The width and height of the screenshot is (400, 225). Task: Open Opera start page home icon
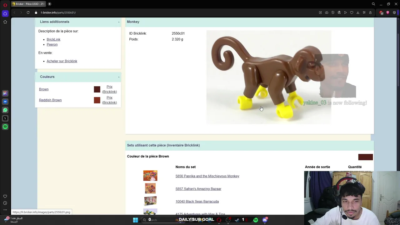[5, 13]
